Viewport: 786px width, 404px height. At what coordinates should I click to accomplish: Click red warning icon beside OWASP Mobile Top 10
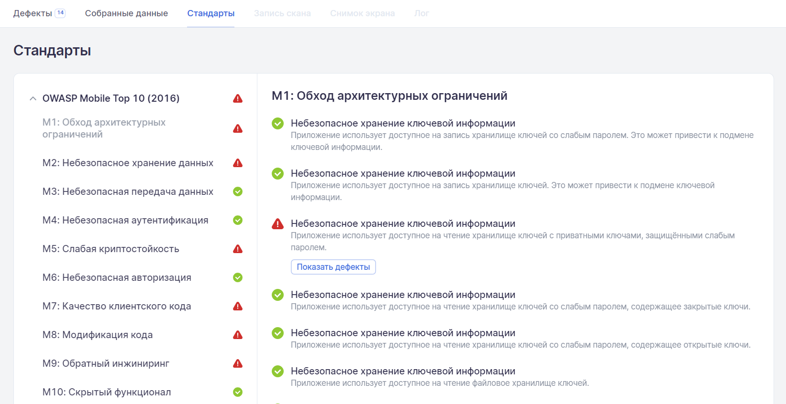(238, 99)
